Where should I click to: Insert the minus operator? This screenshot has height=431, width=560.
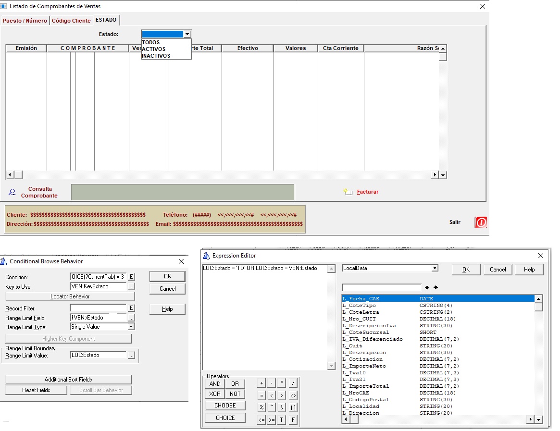point(272,383)
